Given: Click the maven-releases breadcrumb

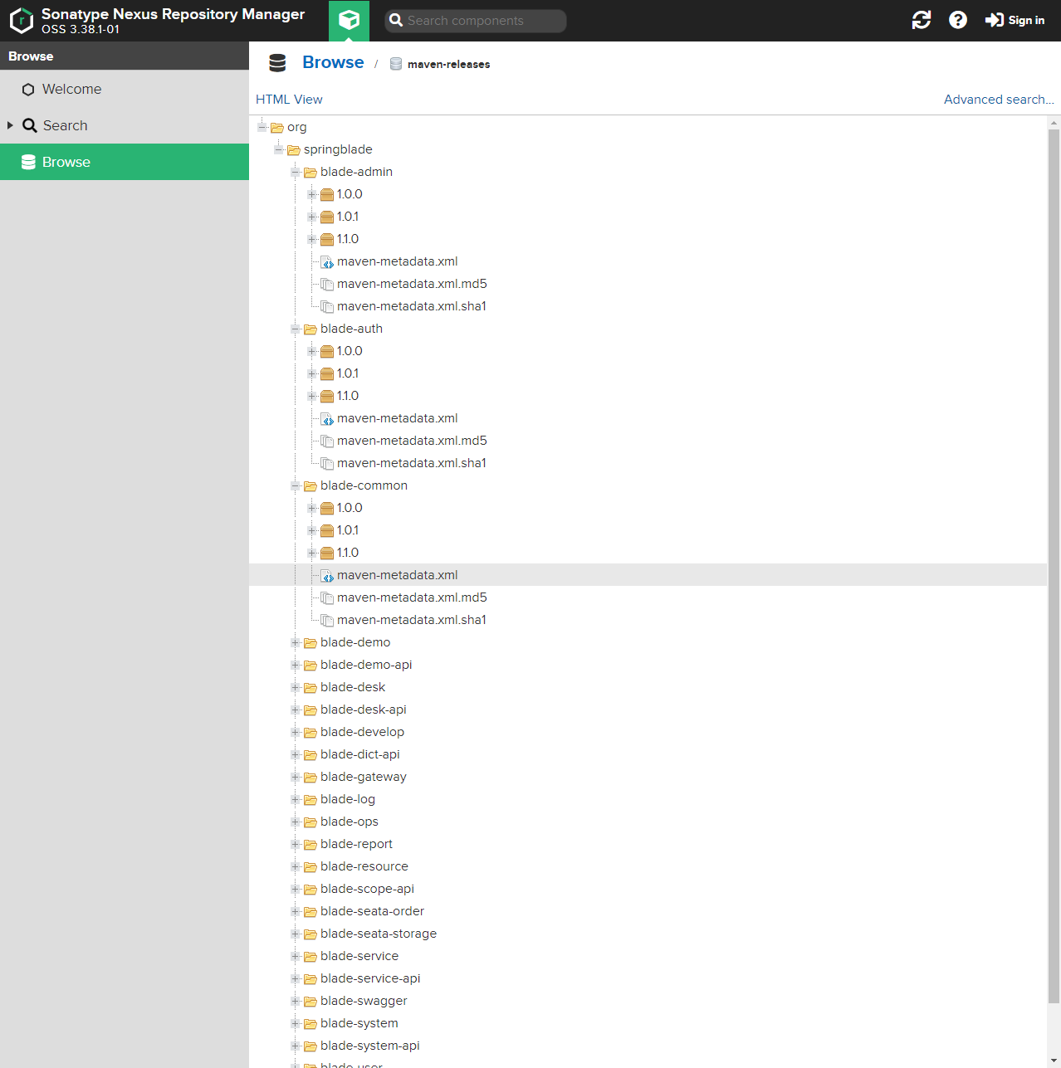Looking at the screenshot, I should (448, 64).
